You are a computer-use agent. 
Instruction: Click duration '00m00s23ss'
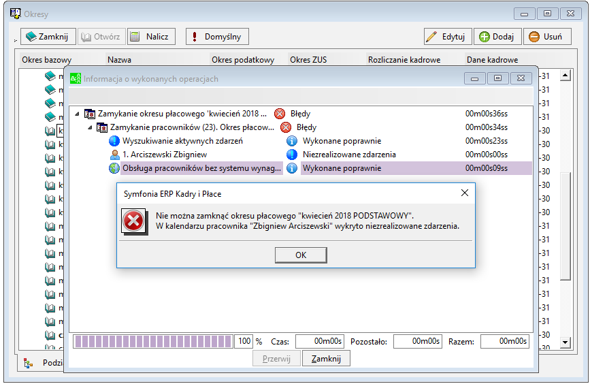coord(486,141)
